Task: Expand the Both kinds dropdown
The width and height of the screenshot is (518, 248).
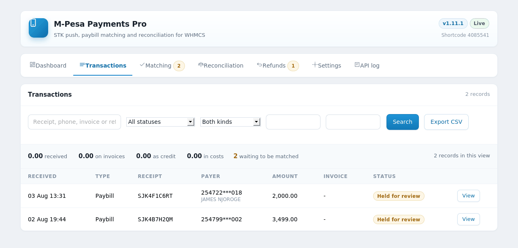Action: click(x=231, y=122)
